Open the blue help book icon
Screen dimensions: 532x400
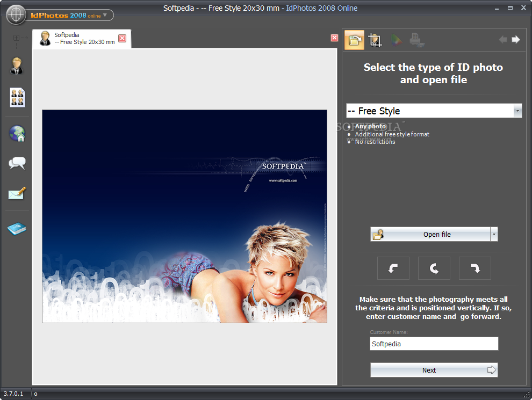(x=17, y=229)
